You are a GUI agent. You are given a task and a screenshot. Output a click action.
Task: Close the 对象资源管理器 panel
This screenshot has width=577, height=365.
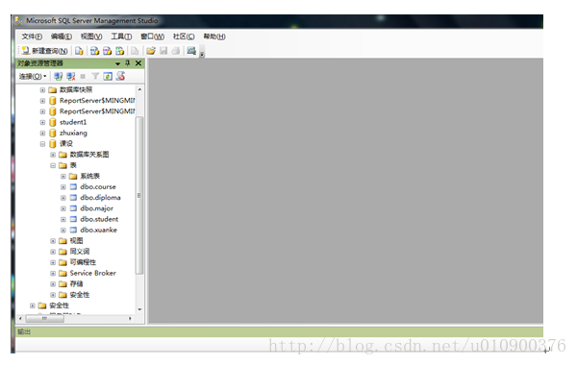coord(138,63)
